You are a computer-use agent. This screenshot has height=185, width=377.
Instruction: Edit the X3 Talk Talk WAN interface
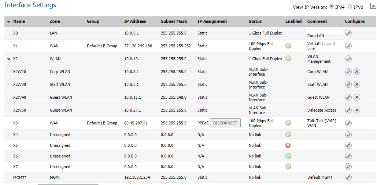pyautogui.click(x=348, y=123)
